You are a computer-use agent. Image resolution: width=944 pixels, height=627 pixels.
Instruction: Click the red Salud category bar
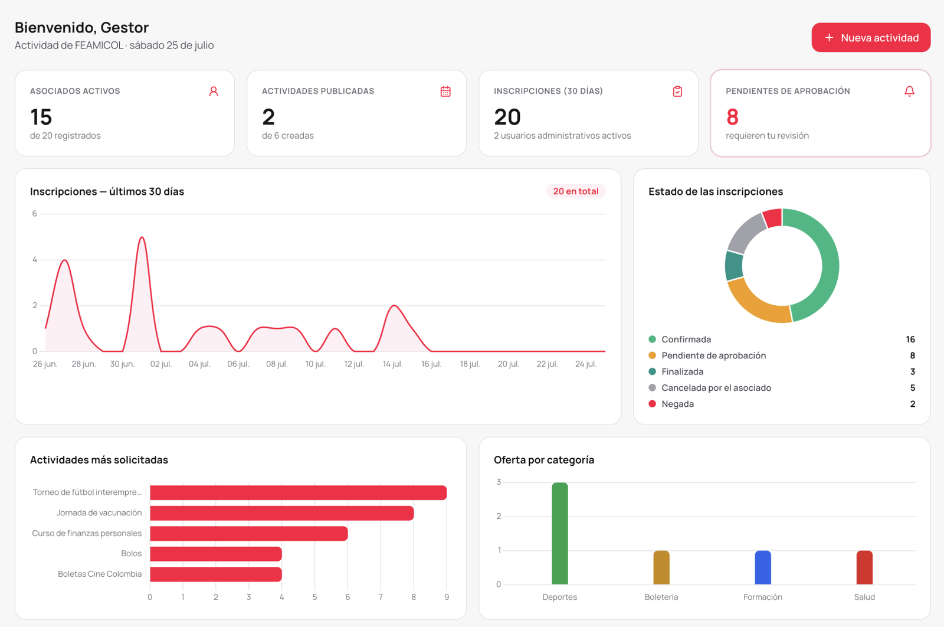(x=864, y=567)
